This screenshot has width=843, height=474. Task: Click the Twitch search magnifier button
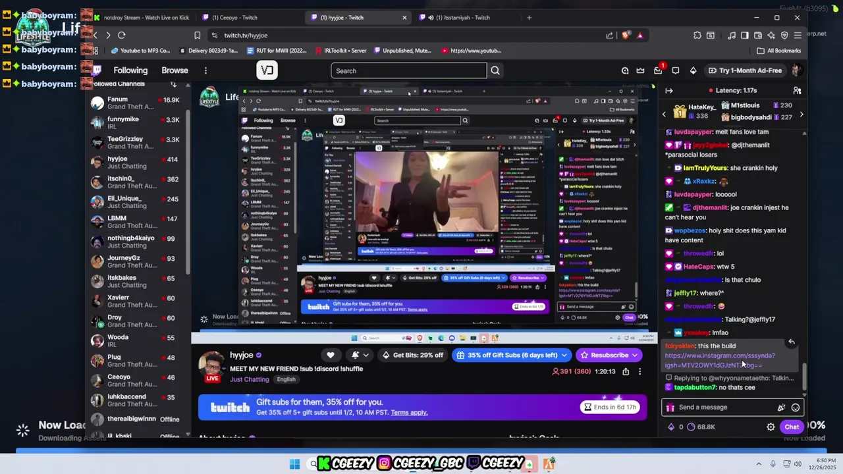pyautogui.click(x=495, y=70)
